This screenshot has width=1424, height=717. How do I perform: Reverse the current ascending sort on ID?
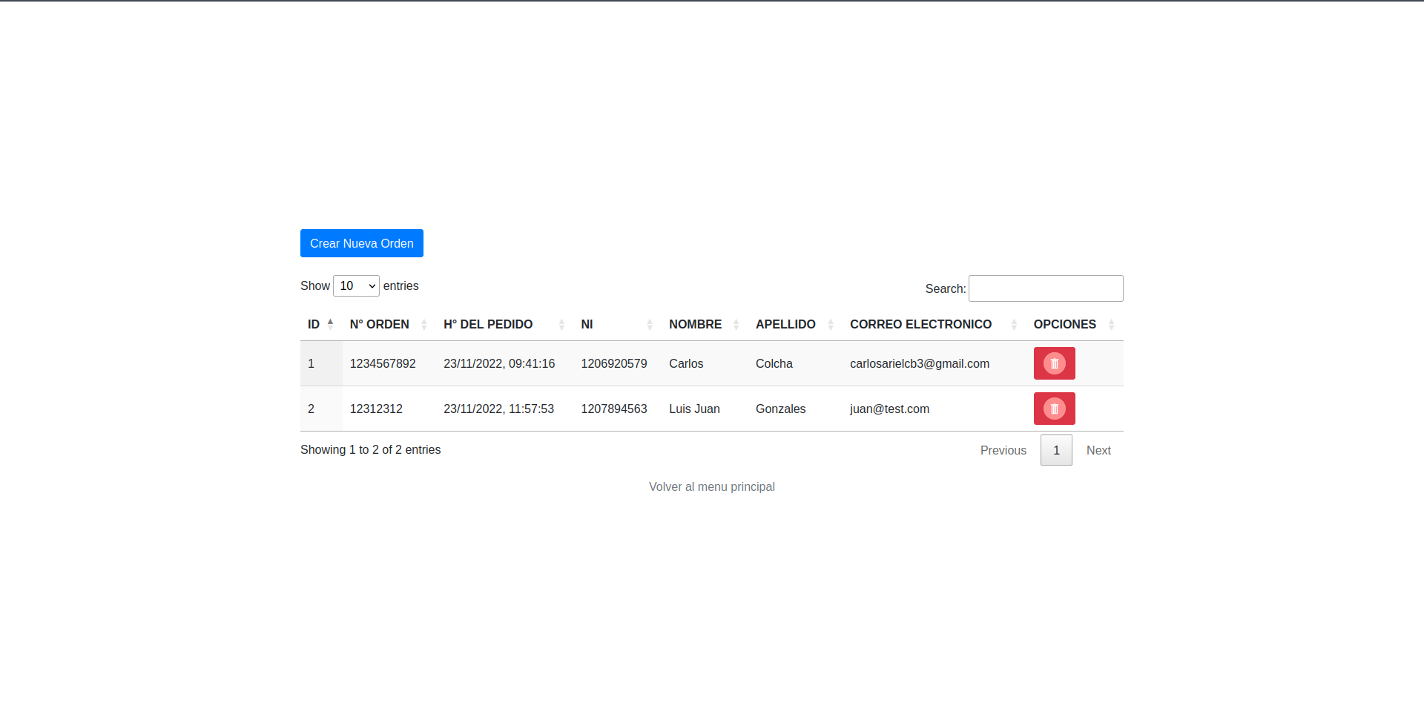coord(330,324)
